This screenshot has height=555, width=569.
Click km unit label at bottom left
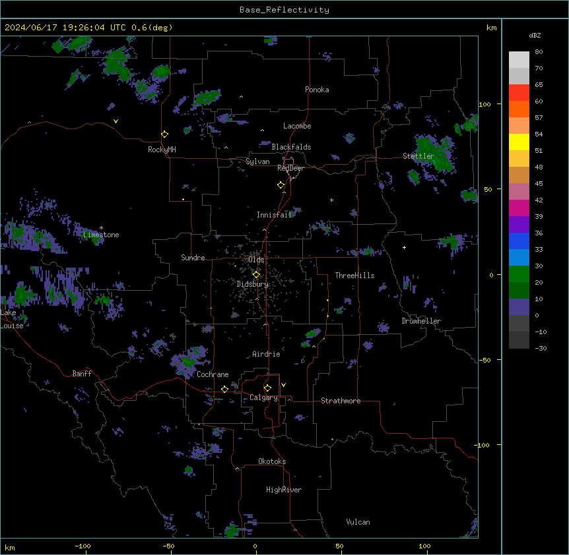(10, 547)
